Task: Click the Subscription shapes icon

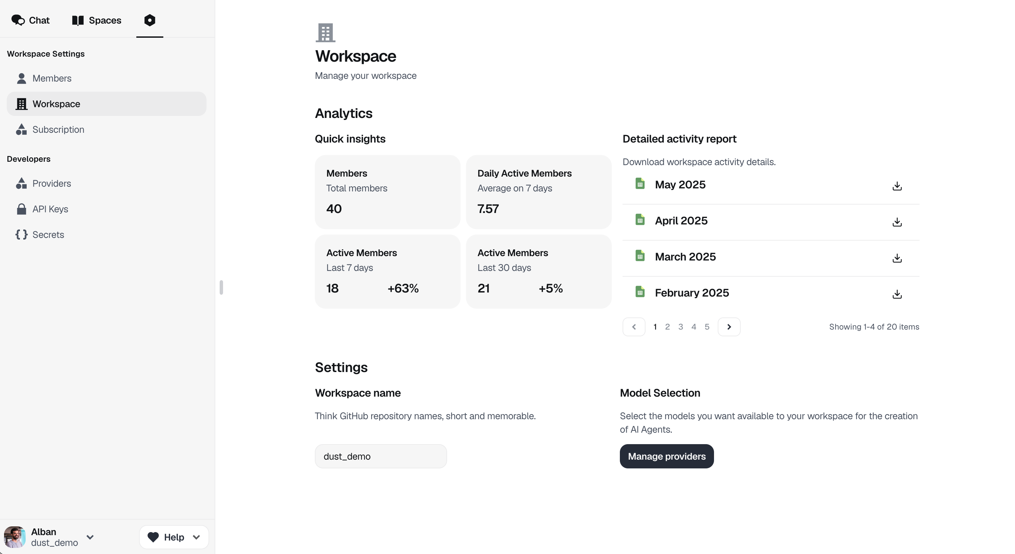Action: point(22,129)
